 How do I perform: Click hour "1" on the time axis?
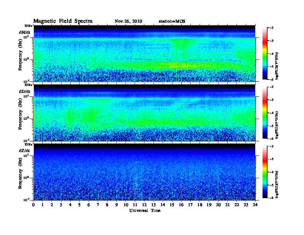(43, 205)
